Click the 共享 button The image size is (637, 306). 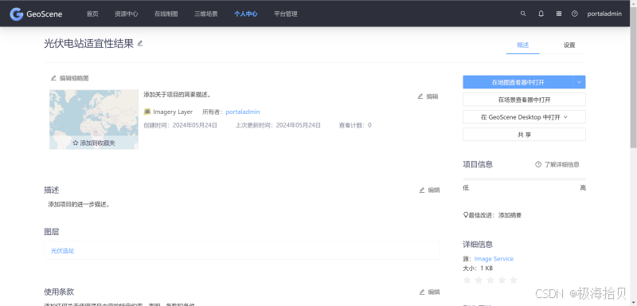click(x=524, y=135)
